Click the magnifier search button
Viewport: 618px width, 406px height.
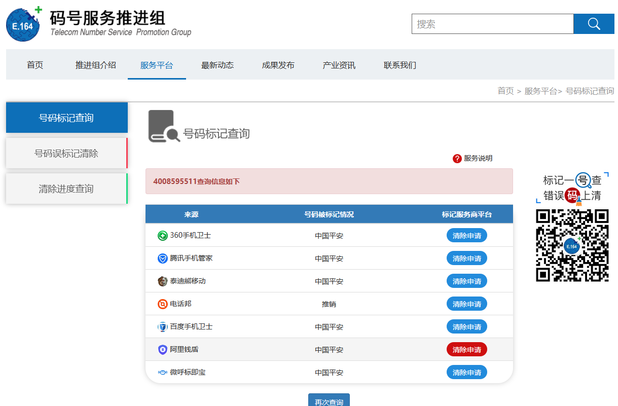pos(594,24)
